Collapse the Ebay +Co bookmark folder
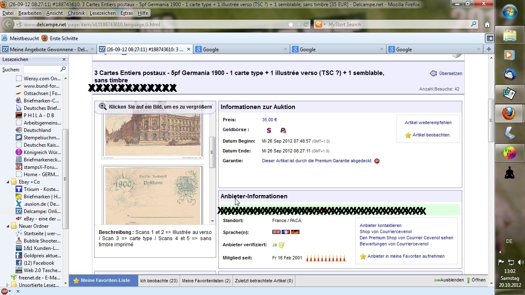This screenshot has height=295, width=525. [8, 182]
